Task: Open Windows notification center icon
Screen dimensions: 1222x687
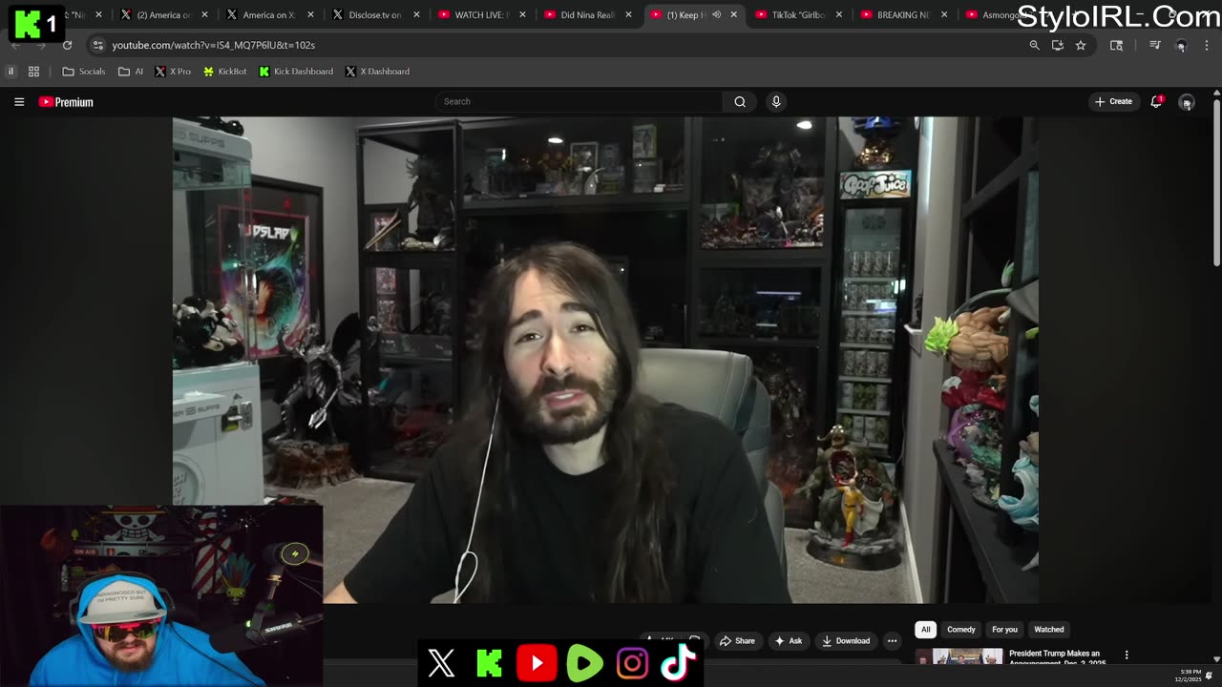Action: point(1210,676)
